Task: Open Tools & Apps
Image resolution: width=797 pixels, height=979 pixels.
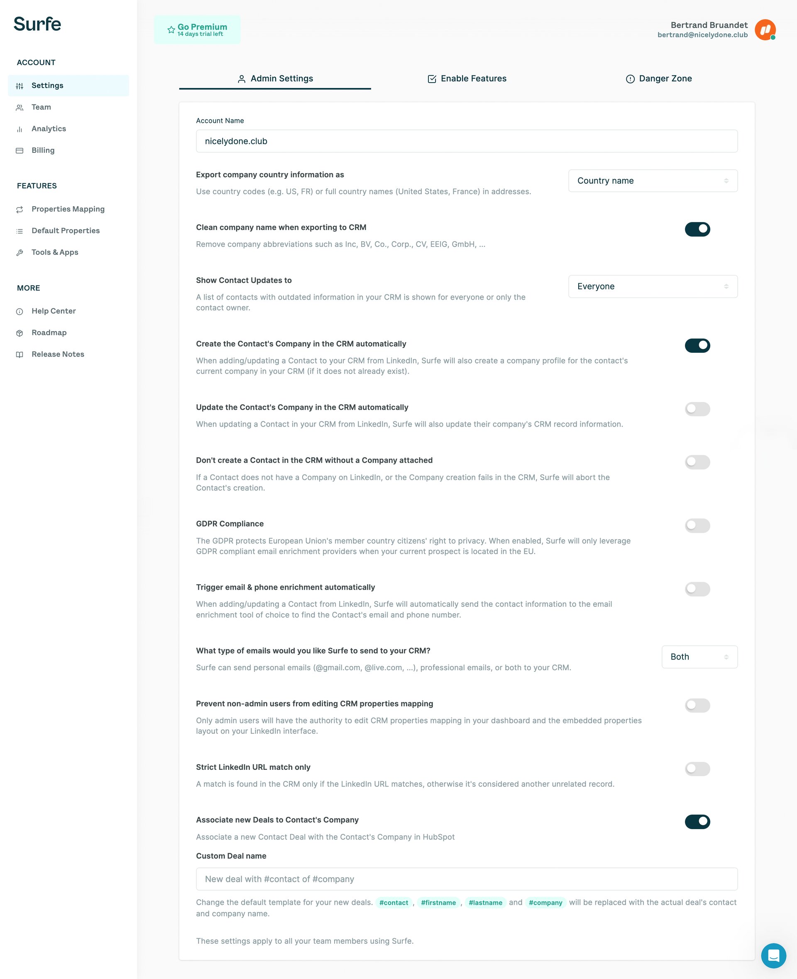Action: [55, 252]
